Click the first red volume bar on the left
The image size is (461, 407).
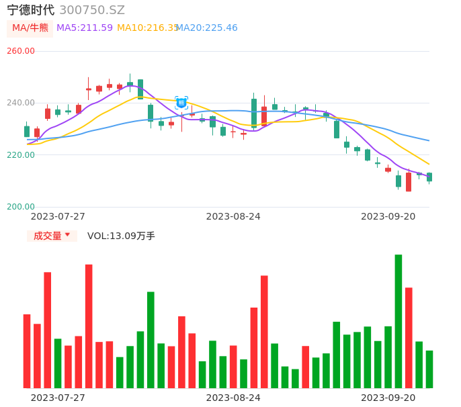click(27, 351)
